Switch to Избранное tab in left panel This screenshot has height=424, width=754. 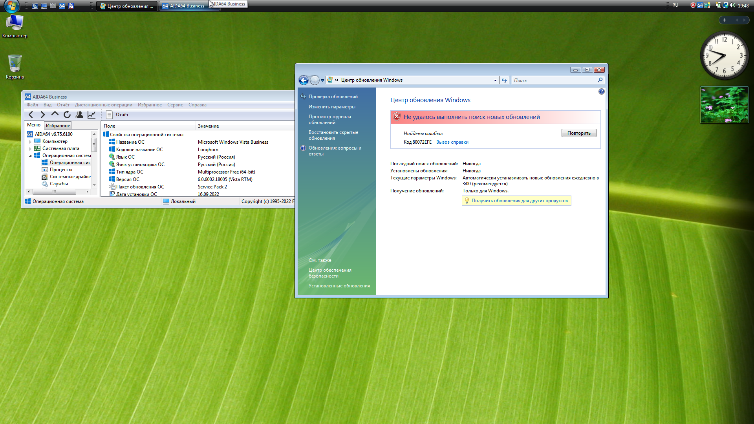point(58,126)
